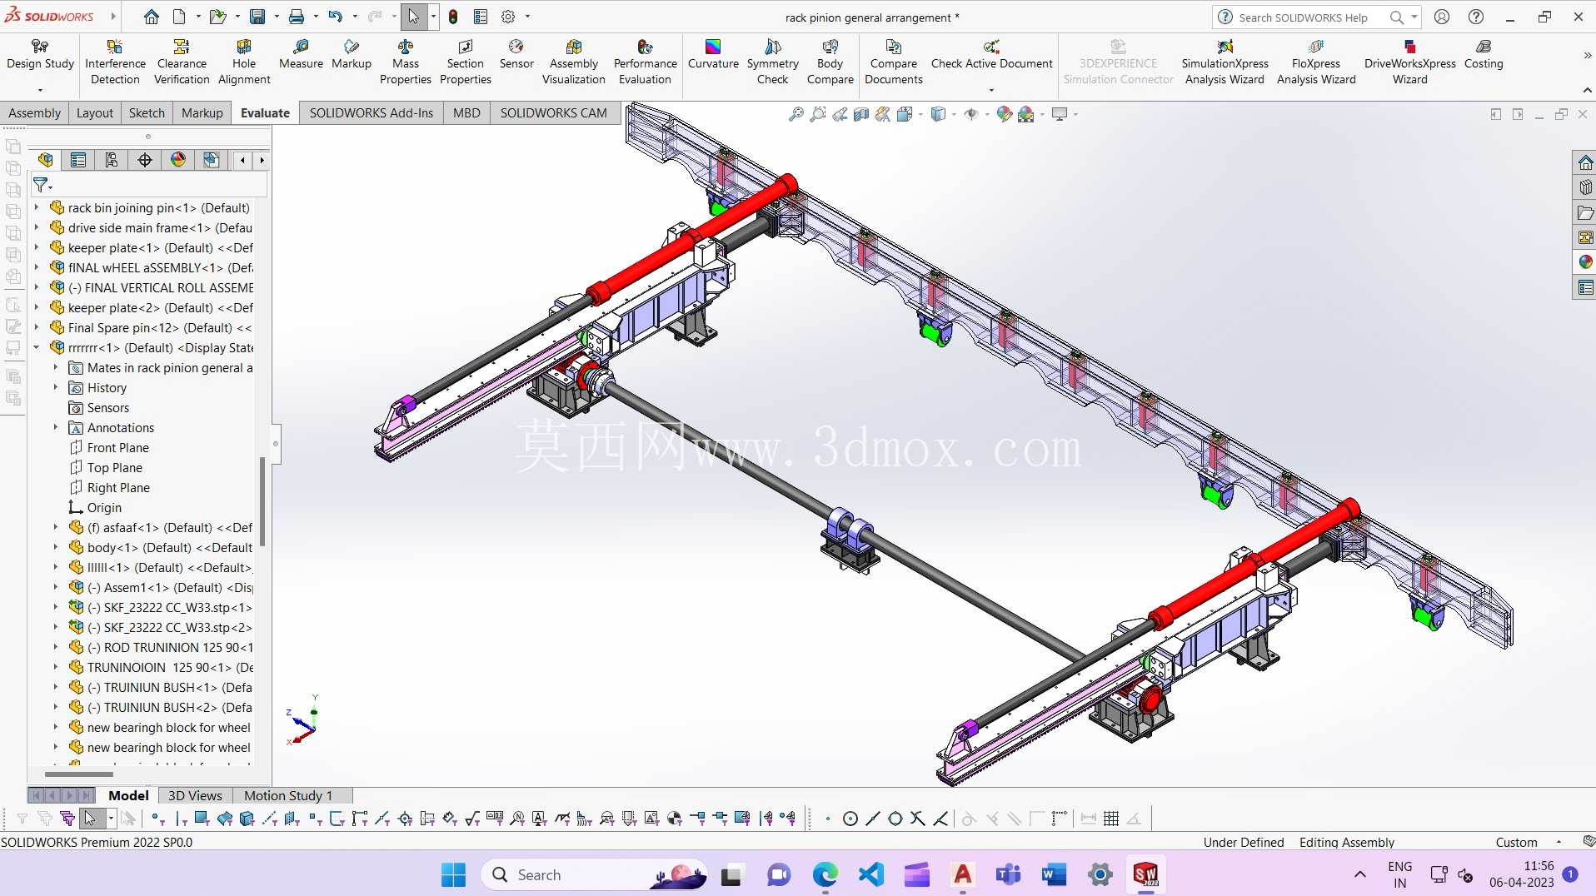The image size is (1596, 896).
Task: Select the Curvature display tool
Action: (x=713, y=55)
